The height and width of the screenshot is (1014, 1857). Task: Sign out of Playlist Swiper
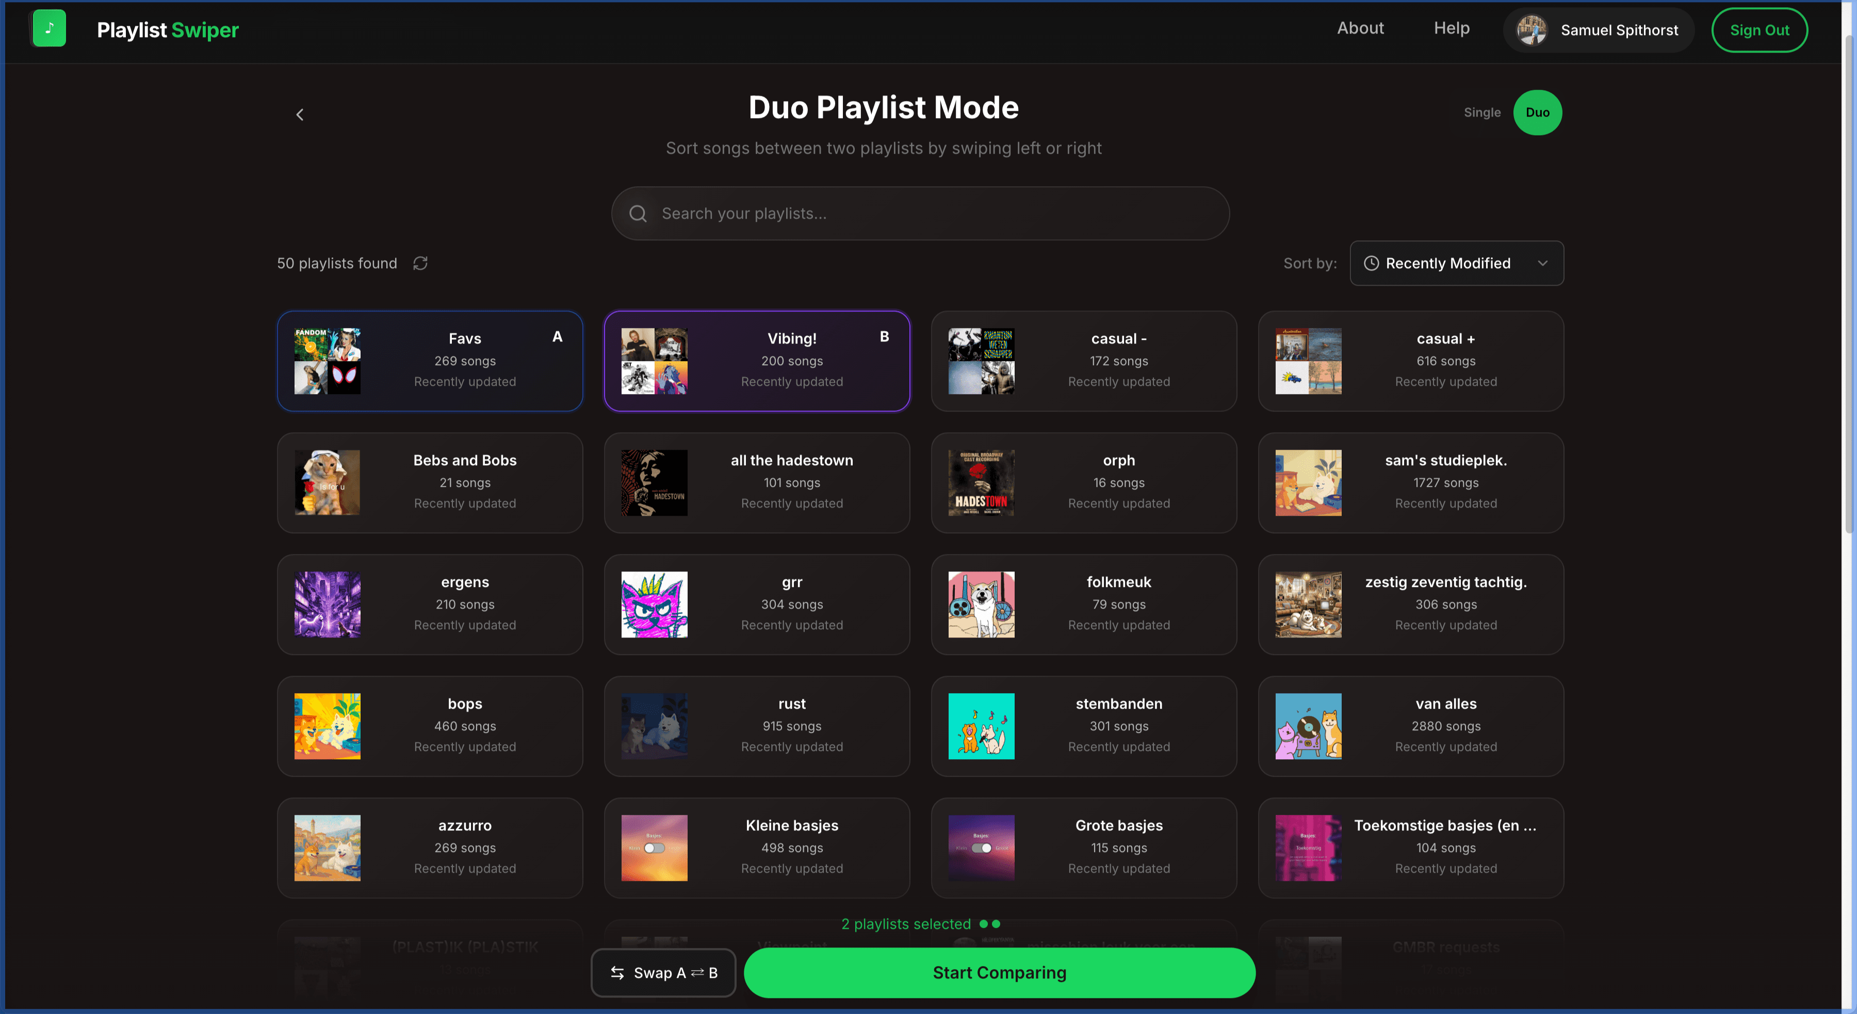tap(1759, 29)
